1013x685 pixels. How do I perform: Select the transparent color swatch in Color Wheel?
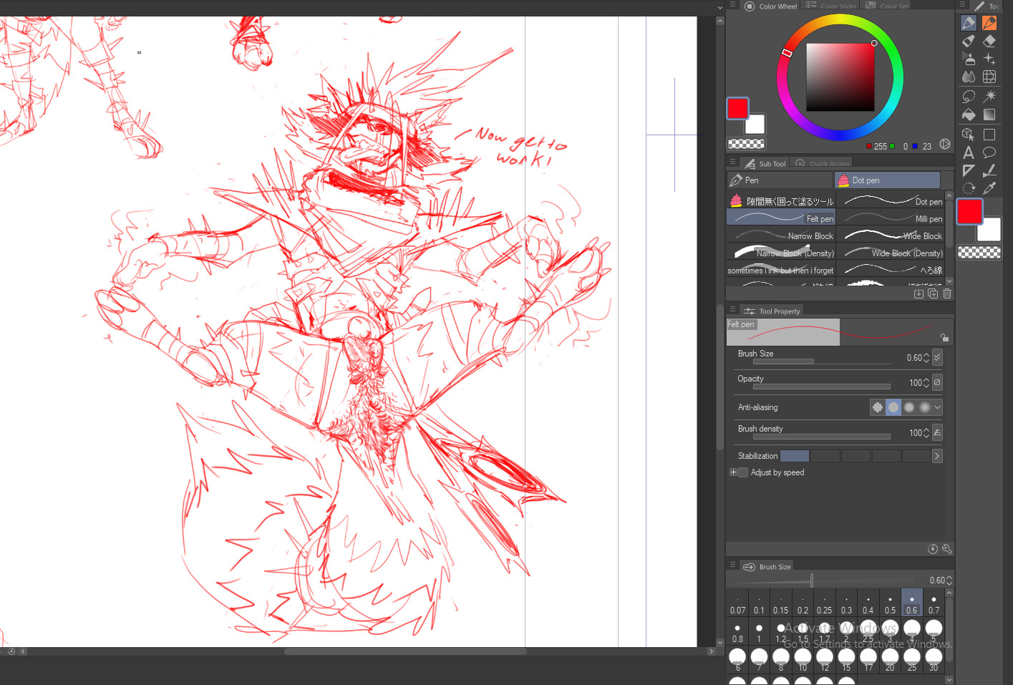[x=746, y=144]
